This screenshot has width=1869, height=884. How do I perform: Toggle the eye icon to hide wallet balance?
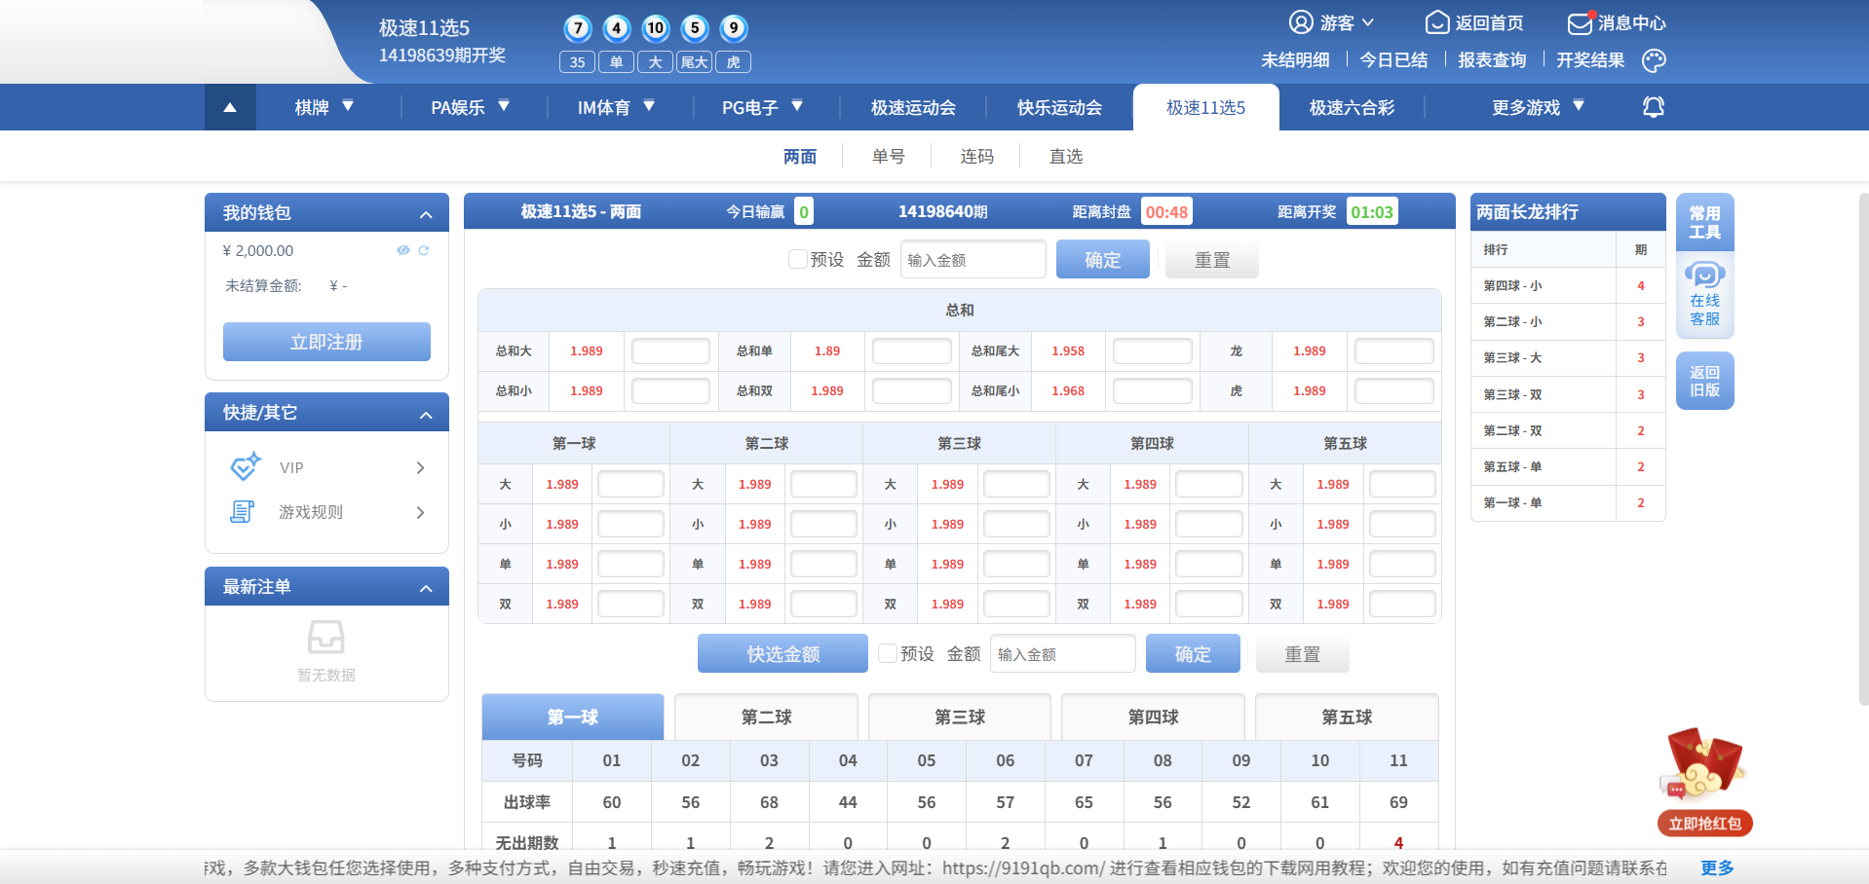[x=403, y=250]
